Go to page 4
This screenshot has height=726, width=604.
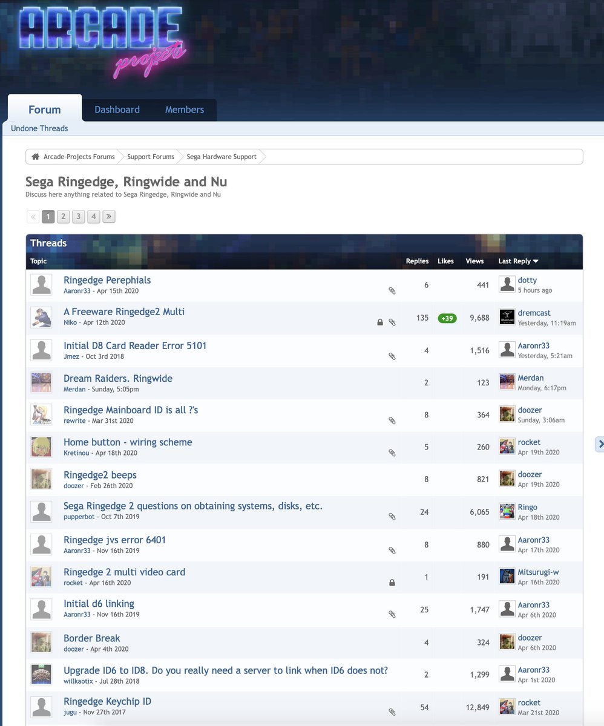coord(93,217)
